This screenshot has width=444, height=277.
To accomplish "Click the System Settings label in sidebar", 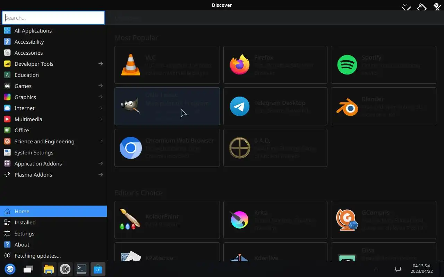I will tap(34, 152).
